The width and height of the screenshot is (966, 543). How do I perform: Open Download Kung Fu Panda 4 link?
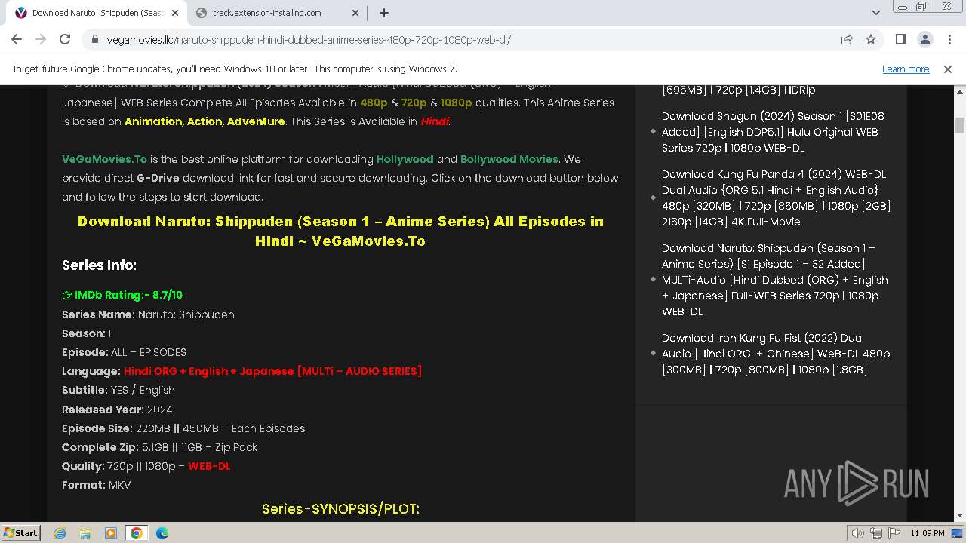point(776,198)
